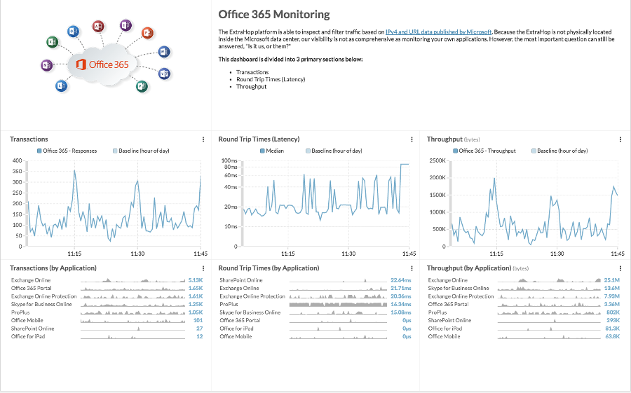The image size is (631, 393).
Task: Click the purple InfoPath icon in the diagram
Action: 125,25
